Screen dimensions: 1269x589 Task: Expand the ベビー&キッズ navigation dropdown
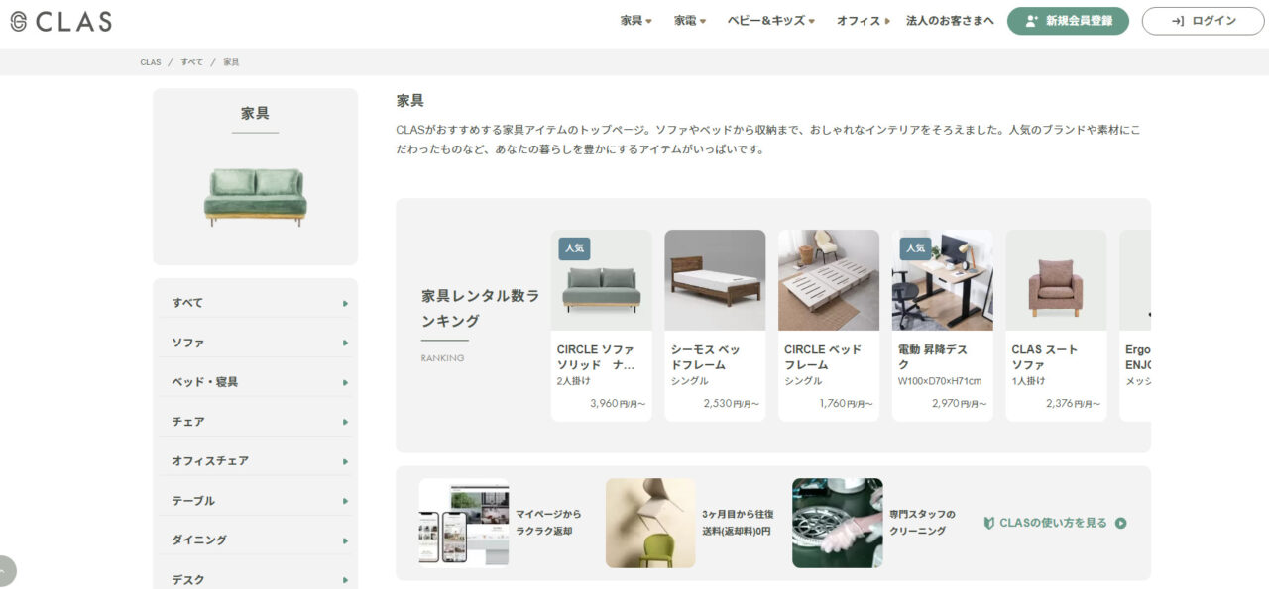click(770, 21)
